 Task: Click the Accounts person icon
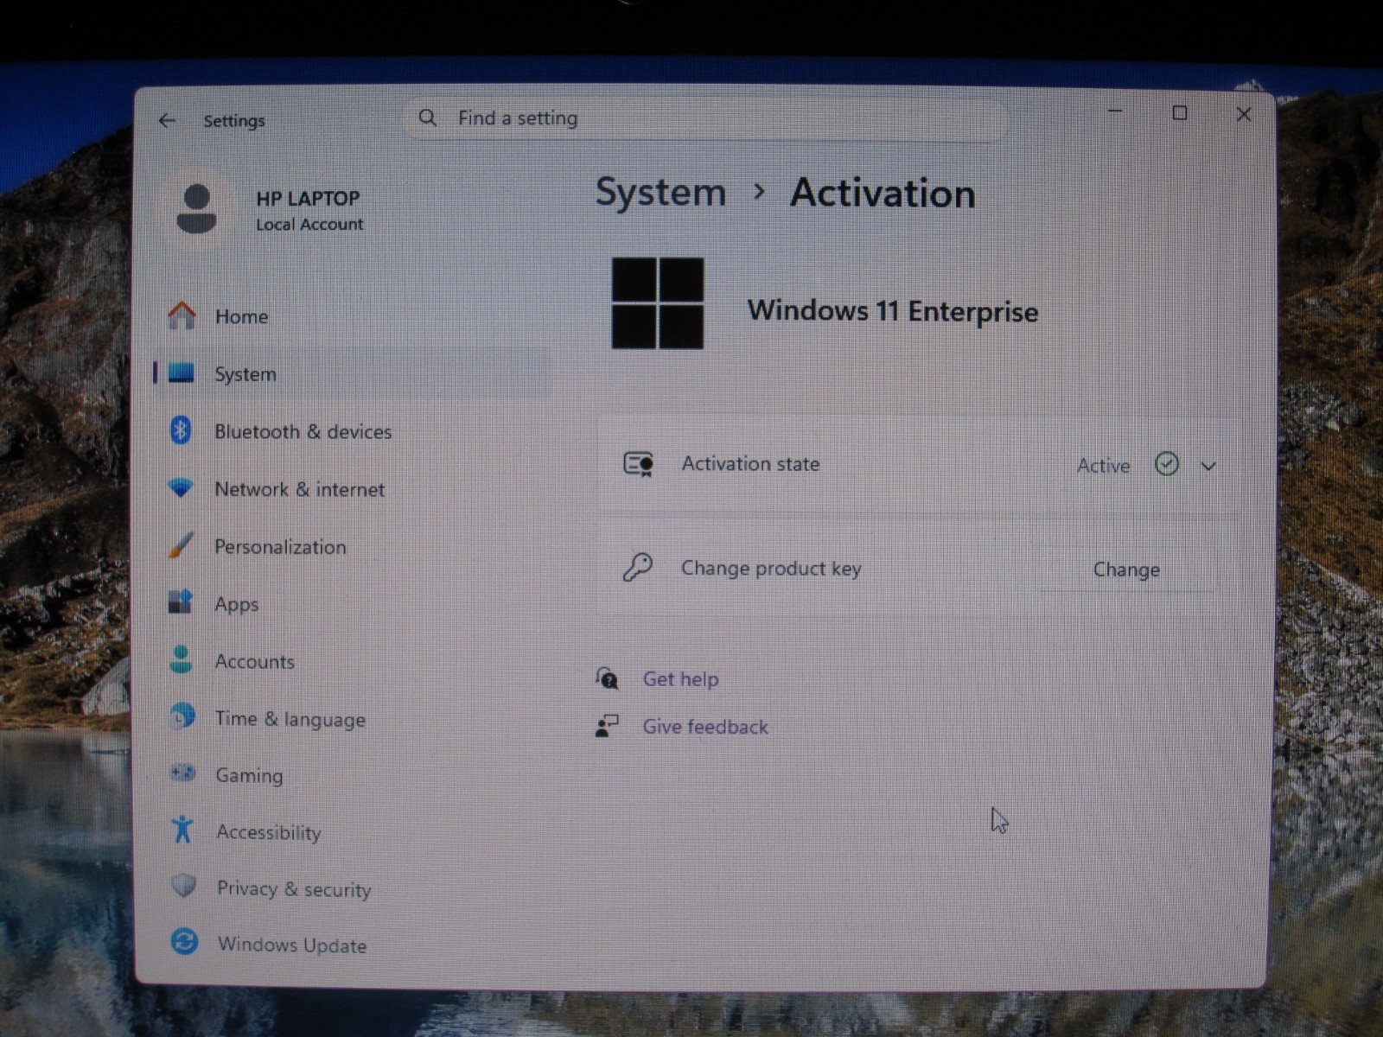181,659
